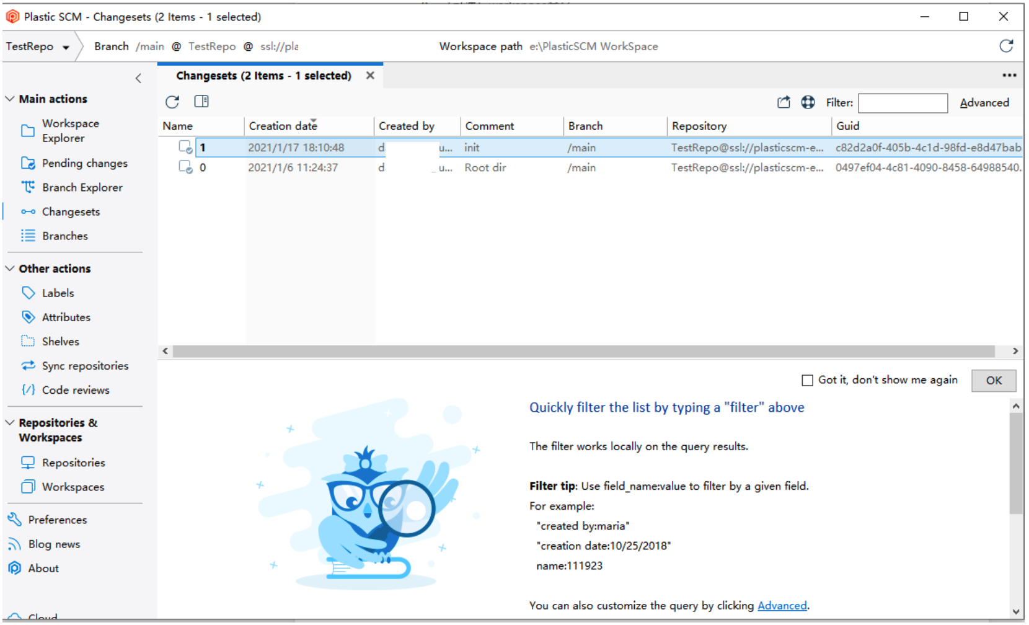Check "Got it, don't show me again"
The height and width of the screenshot is (625, 1029).
(807, 380)
